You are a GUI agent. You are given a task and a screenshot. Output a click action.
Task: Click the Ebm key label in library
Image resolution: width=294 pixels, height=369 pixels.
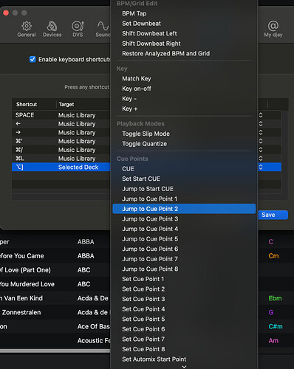(x=275, y=298)
